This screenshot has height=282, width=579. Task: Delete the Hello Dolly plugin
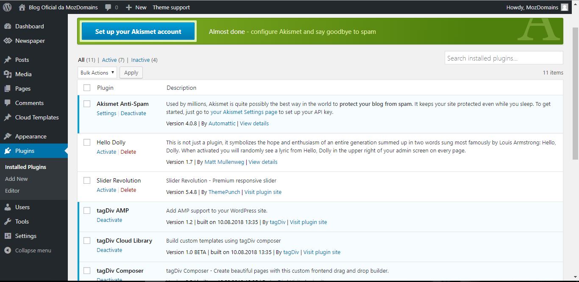(128, 152)
